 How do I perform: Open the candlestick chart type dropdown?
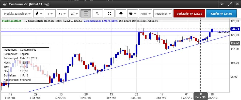[39, 14]
